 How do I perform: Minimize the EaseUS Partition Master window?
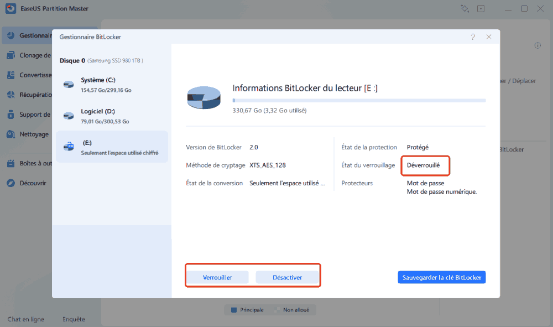click(x=508, y=8)
